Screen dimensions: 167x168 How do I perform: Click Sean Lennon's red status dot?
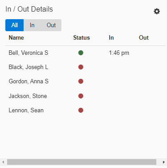pos(81,110)
